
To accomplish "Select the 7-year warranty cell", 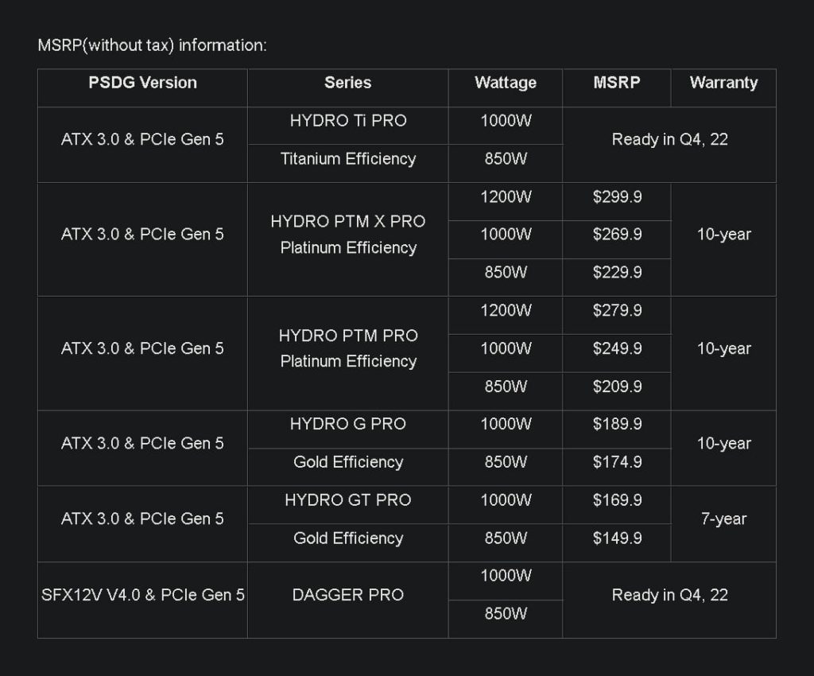I will pyautogui.click(x=723, y=519).
